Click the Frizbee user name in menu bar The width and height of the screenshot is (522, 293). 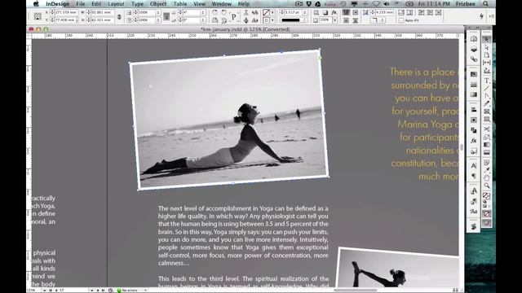(x=466, y=4)
